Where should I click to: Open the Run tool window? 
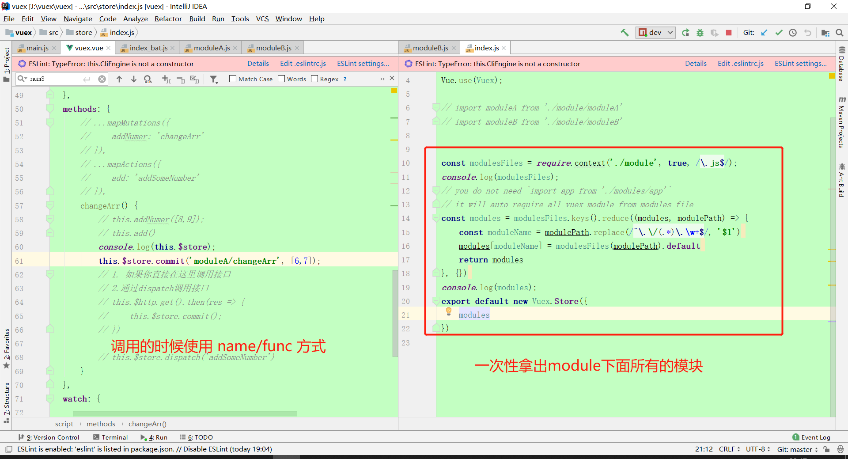pyautogui.click(x=154, y=437)
